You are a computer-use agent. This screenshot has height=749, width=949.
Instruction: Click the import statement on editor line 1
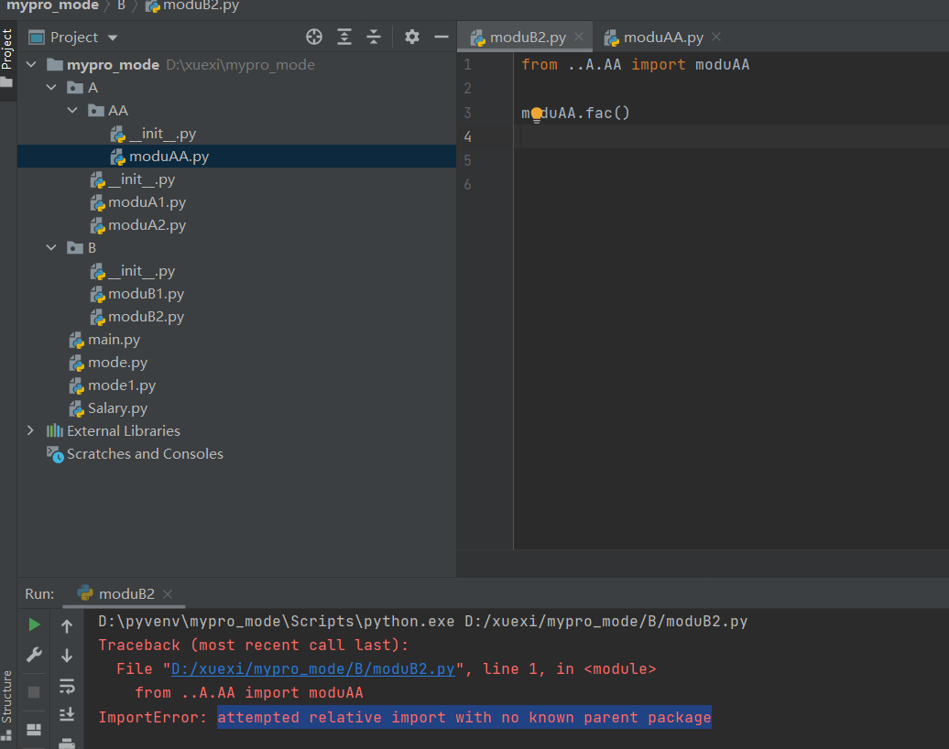tap(636, 65)
